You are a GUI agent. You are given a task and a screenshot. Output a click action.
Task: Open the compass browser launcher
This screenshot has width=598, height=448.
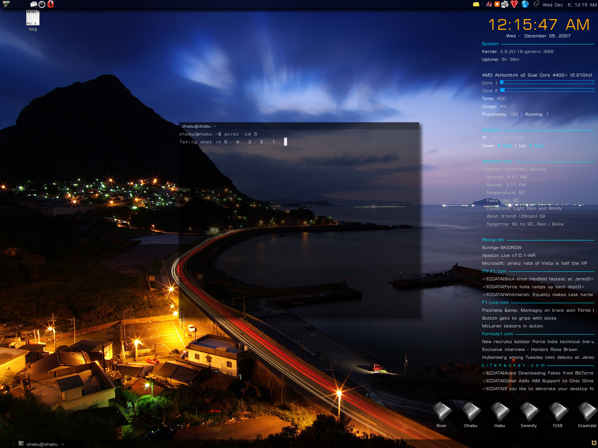point(42,4)
